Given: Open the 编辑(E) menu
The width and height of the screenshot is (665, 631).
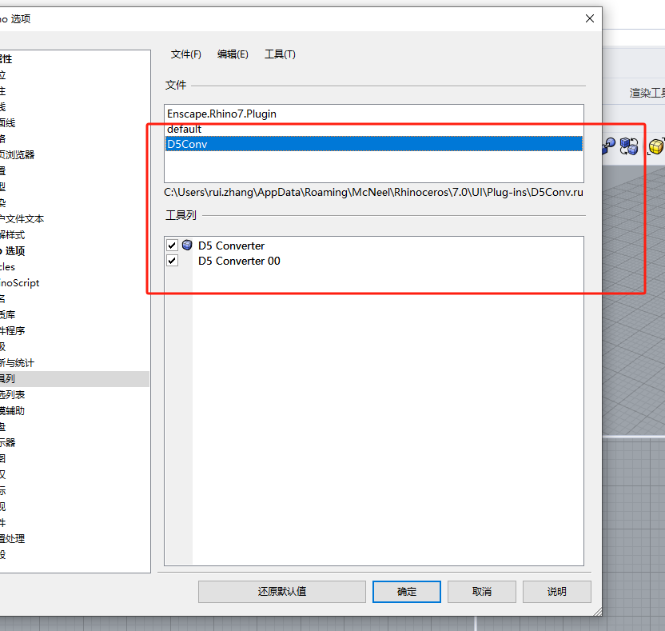Looking at the screenshot, I should [233, 54].
